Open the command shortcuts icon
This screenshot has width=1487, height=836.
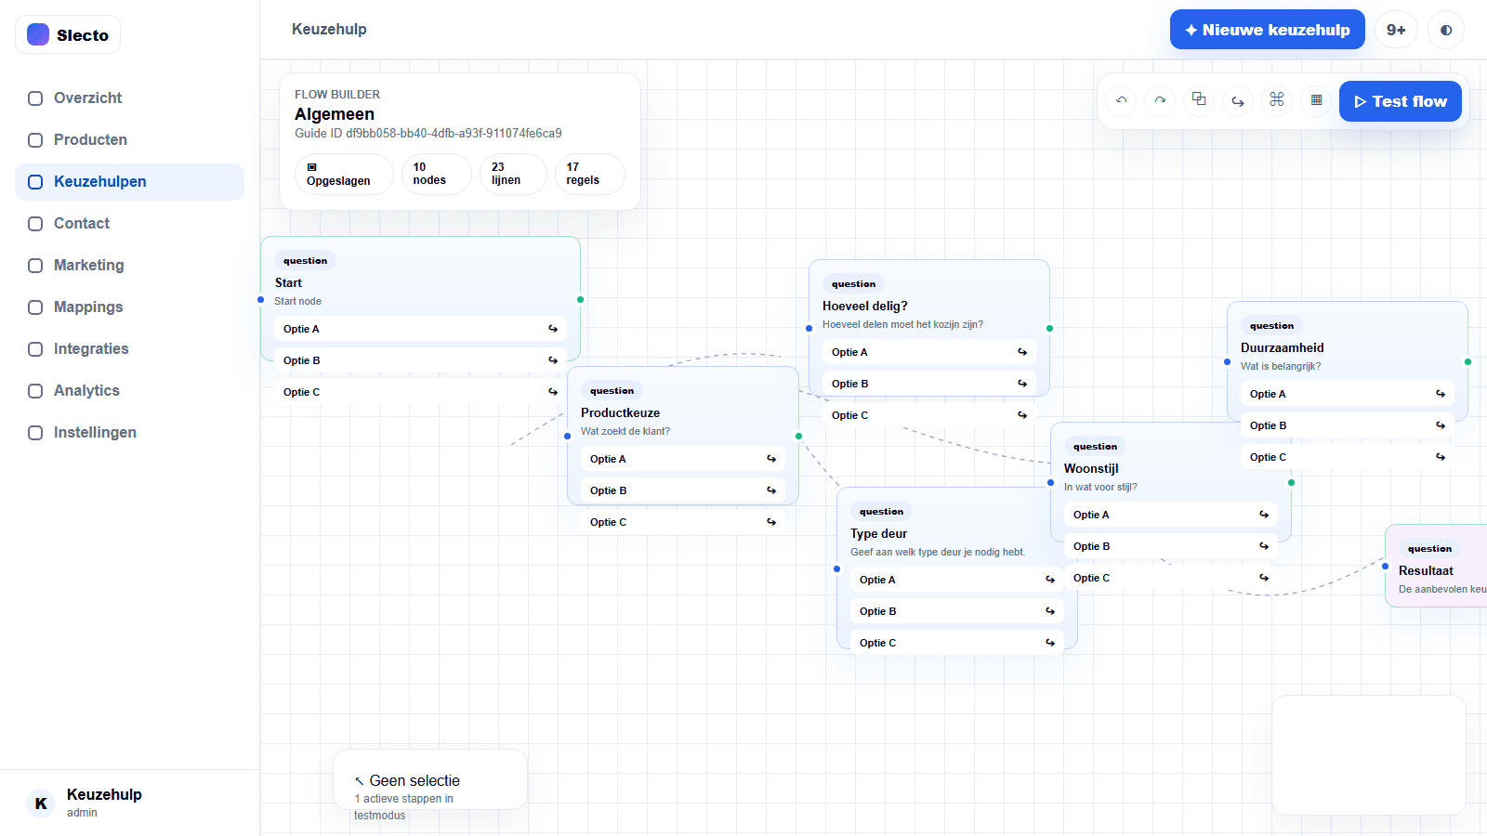1277,99
